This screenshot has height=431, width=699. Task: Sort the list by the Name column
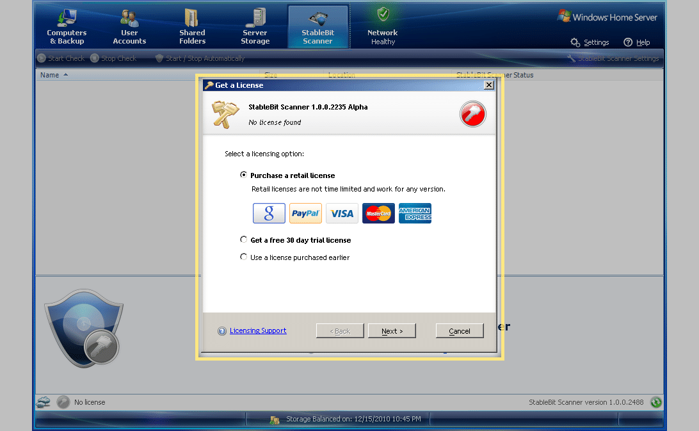click(x=49, y=75)
